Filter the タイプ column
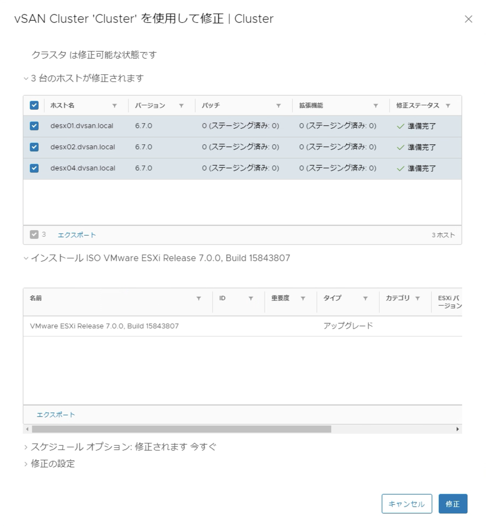The image size is (486, 526). pos(365,298)
